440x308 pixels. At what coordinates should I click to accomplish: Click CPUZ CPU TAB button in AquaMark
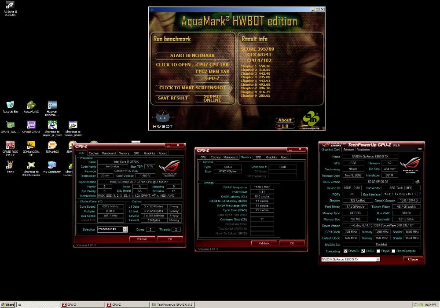pyautogui.click(x=213, y=65)
